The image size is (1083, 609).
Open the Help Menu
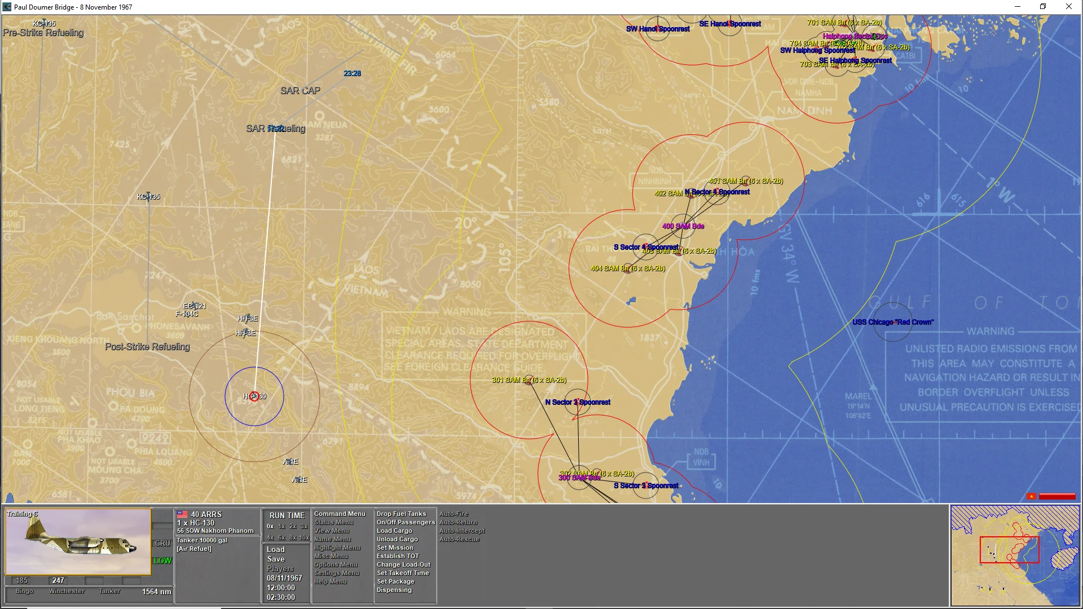click(x=331, y=581)
